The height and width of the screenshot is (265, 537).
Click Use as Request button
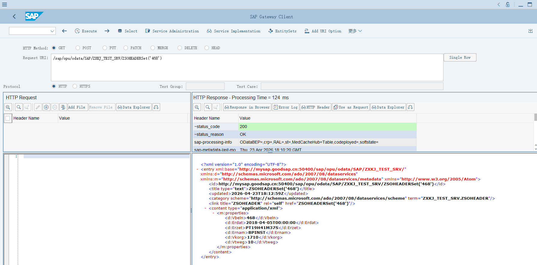tap(351, 107)
